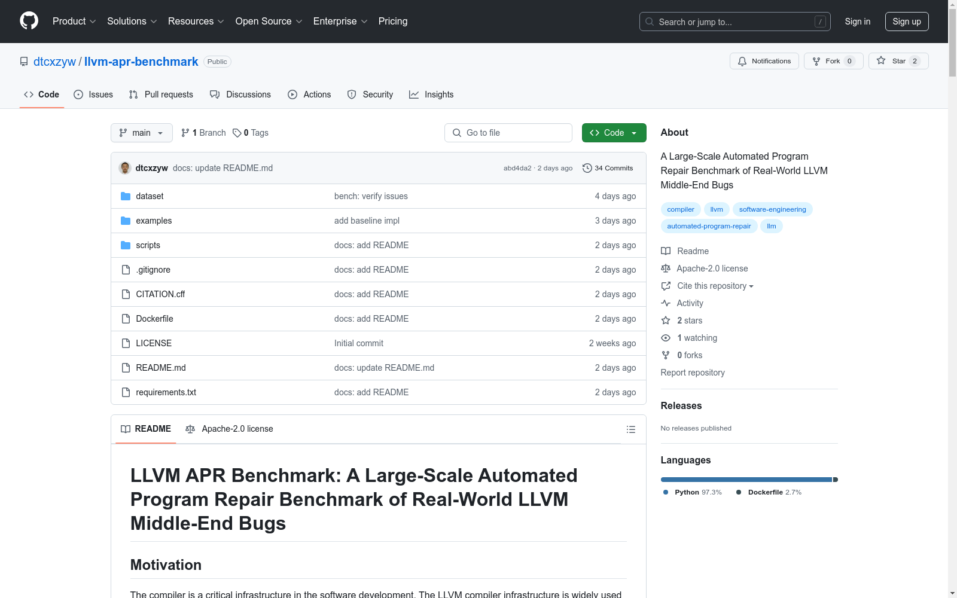The height and width of the screenshot is (598, 957).
Task: View the 34 Commits history
Action: pos(608,168)
